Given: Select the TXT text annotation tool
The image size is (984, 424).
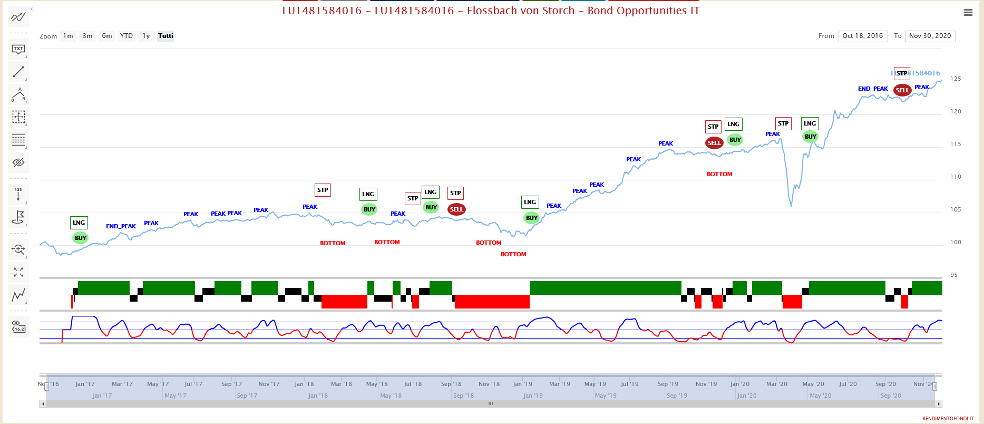Looking at the screenshot, I should tap(18, 49).
